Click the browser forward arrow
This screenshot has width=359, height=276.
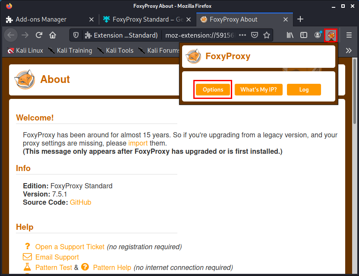click(x=25, y=35)
